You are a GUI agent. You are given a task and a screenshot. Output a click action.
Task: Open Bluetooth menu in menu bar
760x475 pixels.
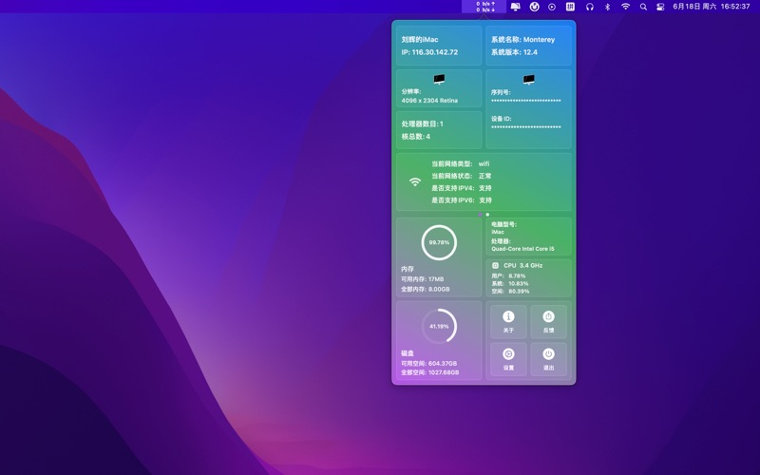(x=607, y=7)
